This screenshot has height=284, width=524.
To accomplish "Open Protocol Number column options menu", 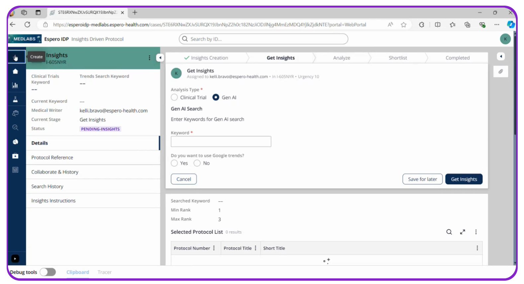I will point(214,248).
